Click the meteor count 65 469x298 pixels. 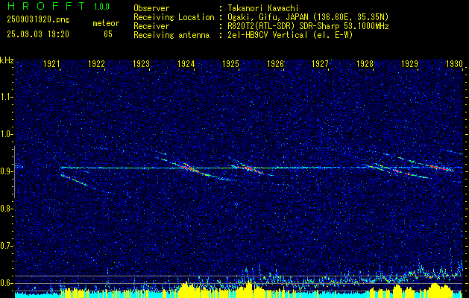[x=108, y=34]
